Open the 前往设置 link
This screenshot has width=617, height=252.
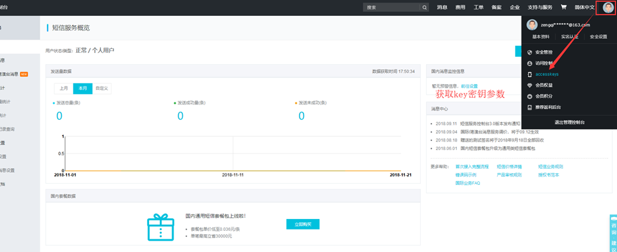click(469, 86)
